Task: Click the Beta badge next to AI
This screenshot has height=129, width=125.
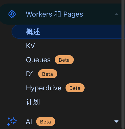Action: click(x=46, y=121)
